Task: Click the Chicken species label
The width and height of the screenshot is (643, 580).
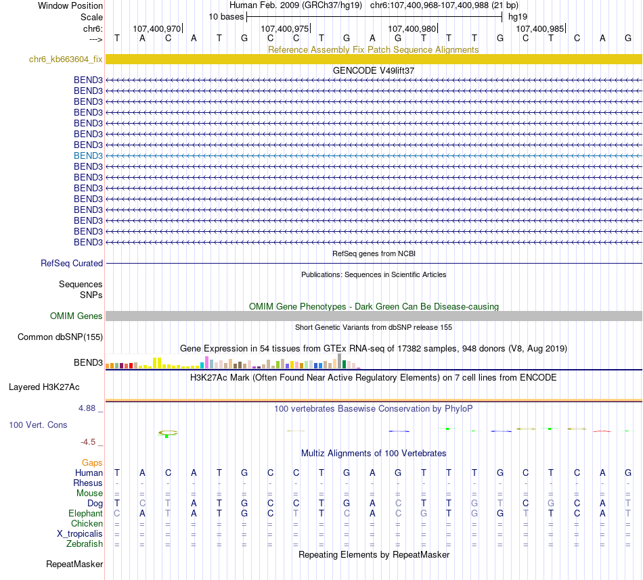Action: coord(87,523)
